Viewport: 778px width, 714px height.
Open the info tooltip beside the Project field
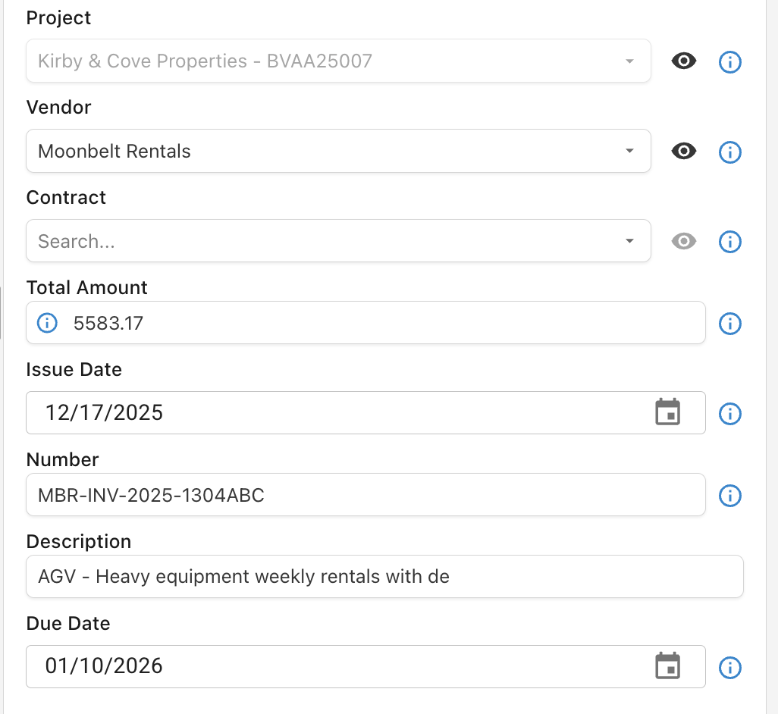coord(729,62)
